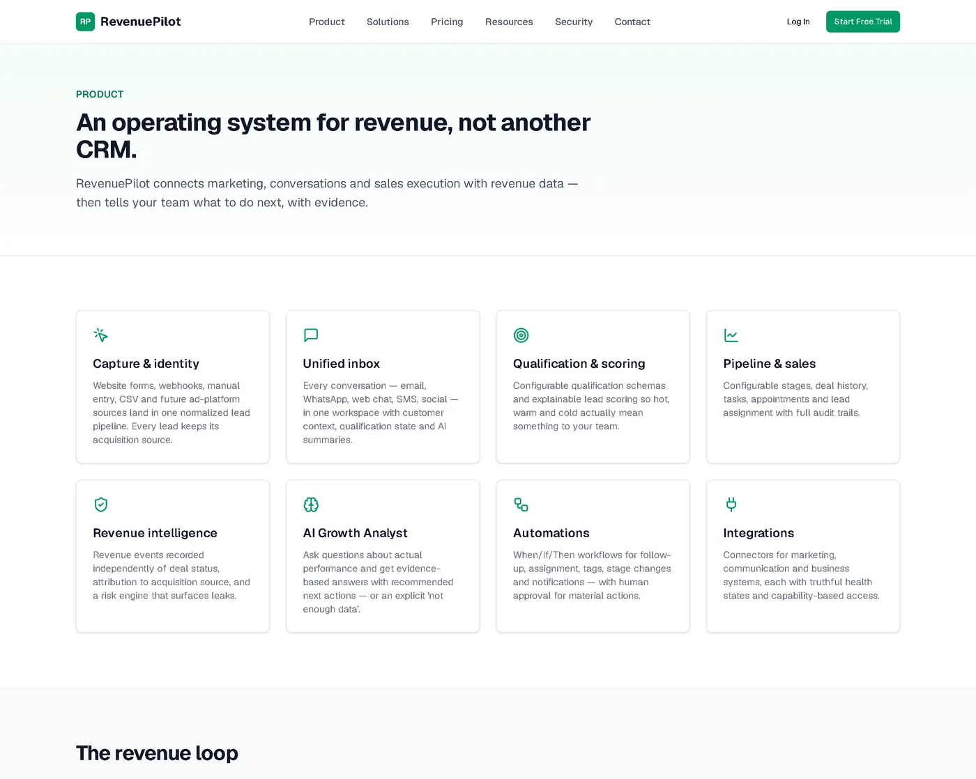Click the Revenue intelligence shield icon
The image size is (976, 779).
pyautogui.click(x=101, y=504)
